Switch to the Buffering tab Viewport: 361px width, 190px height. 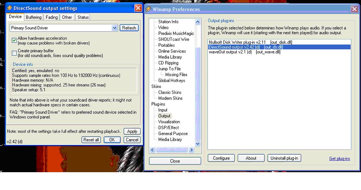[x=34, y=17]
